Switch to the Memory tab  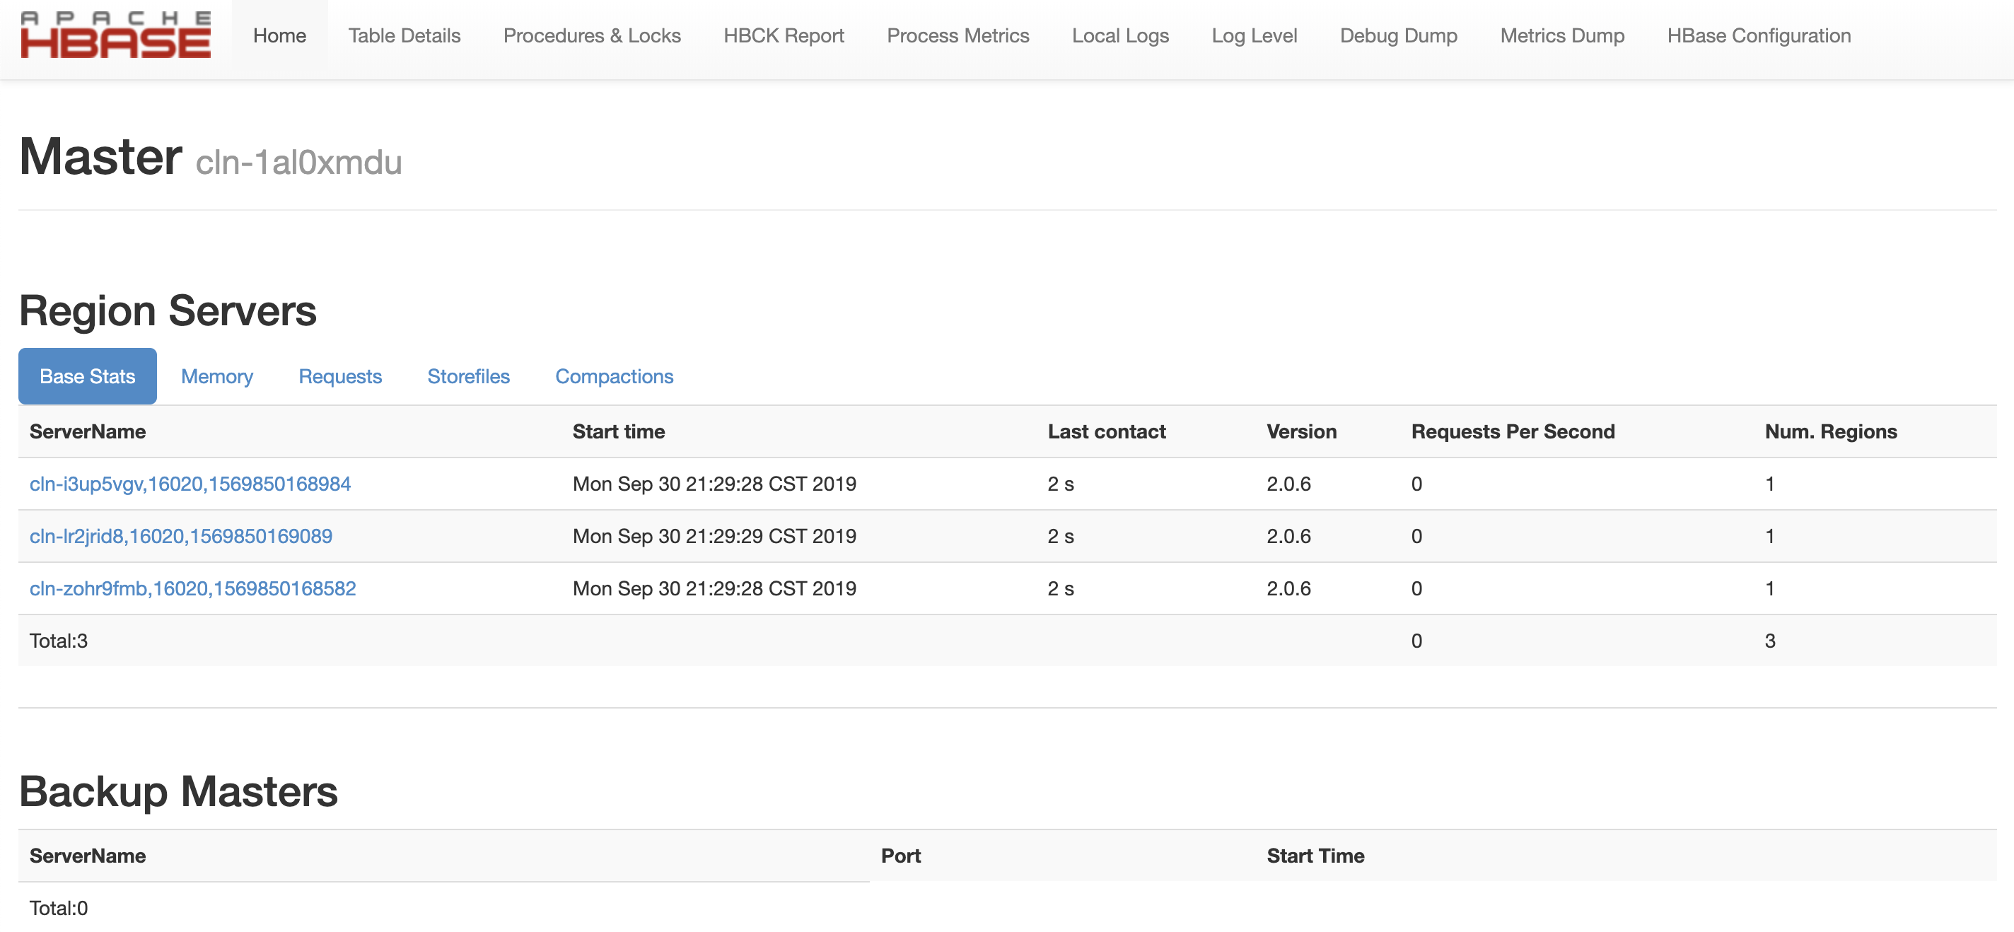point(216,375)
